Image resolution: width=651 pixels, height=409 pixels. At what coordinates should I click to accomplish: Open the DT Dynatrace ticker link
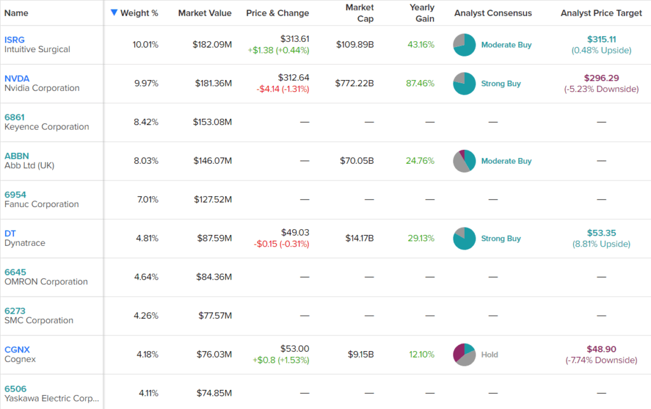[10, 234]
